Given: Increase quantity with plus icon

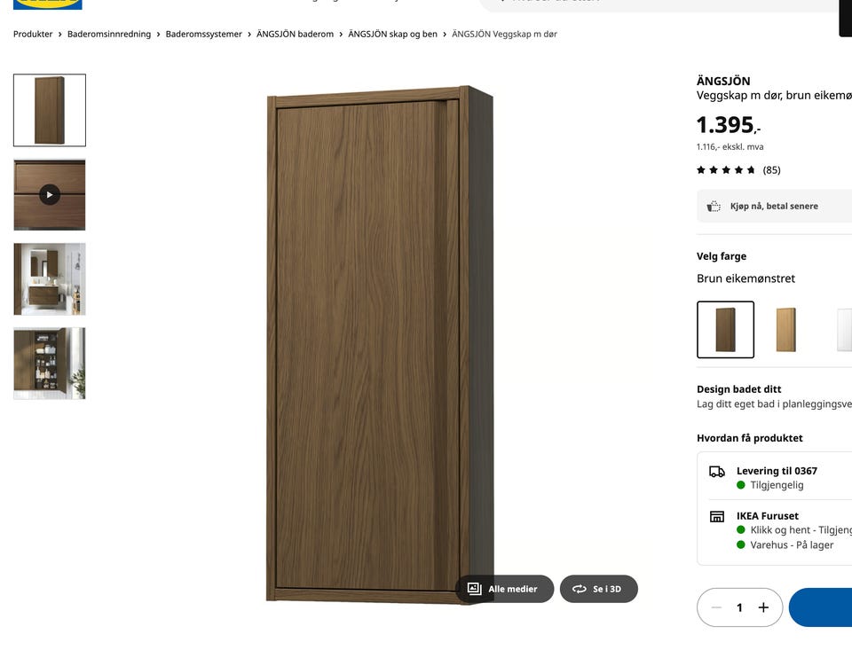Looking at the screenshot, I should click(x=763, y=607).
